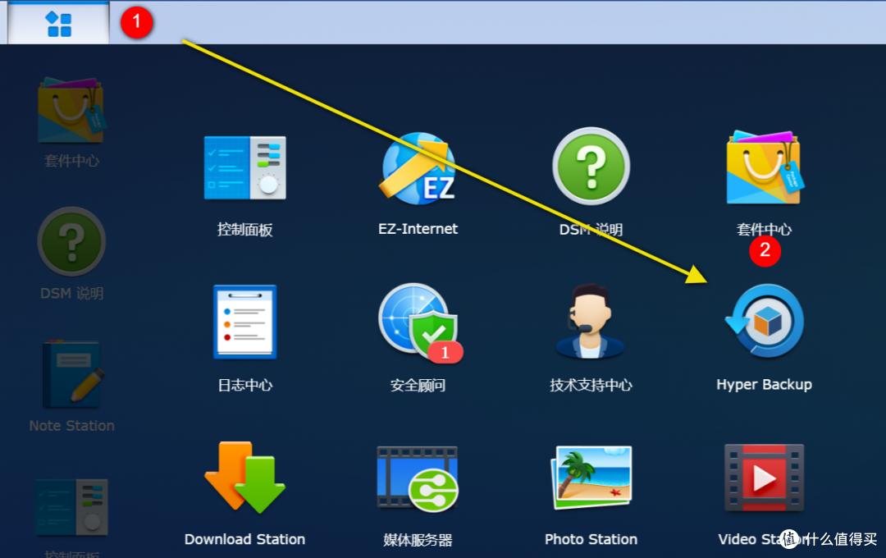Click the Photo Station text label
Screen dimensions: 886x558
591,539
